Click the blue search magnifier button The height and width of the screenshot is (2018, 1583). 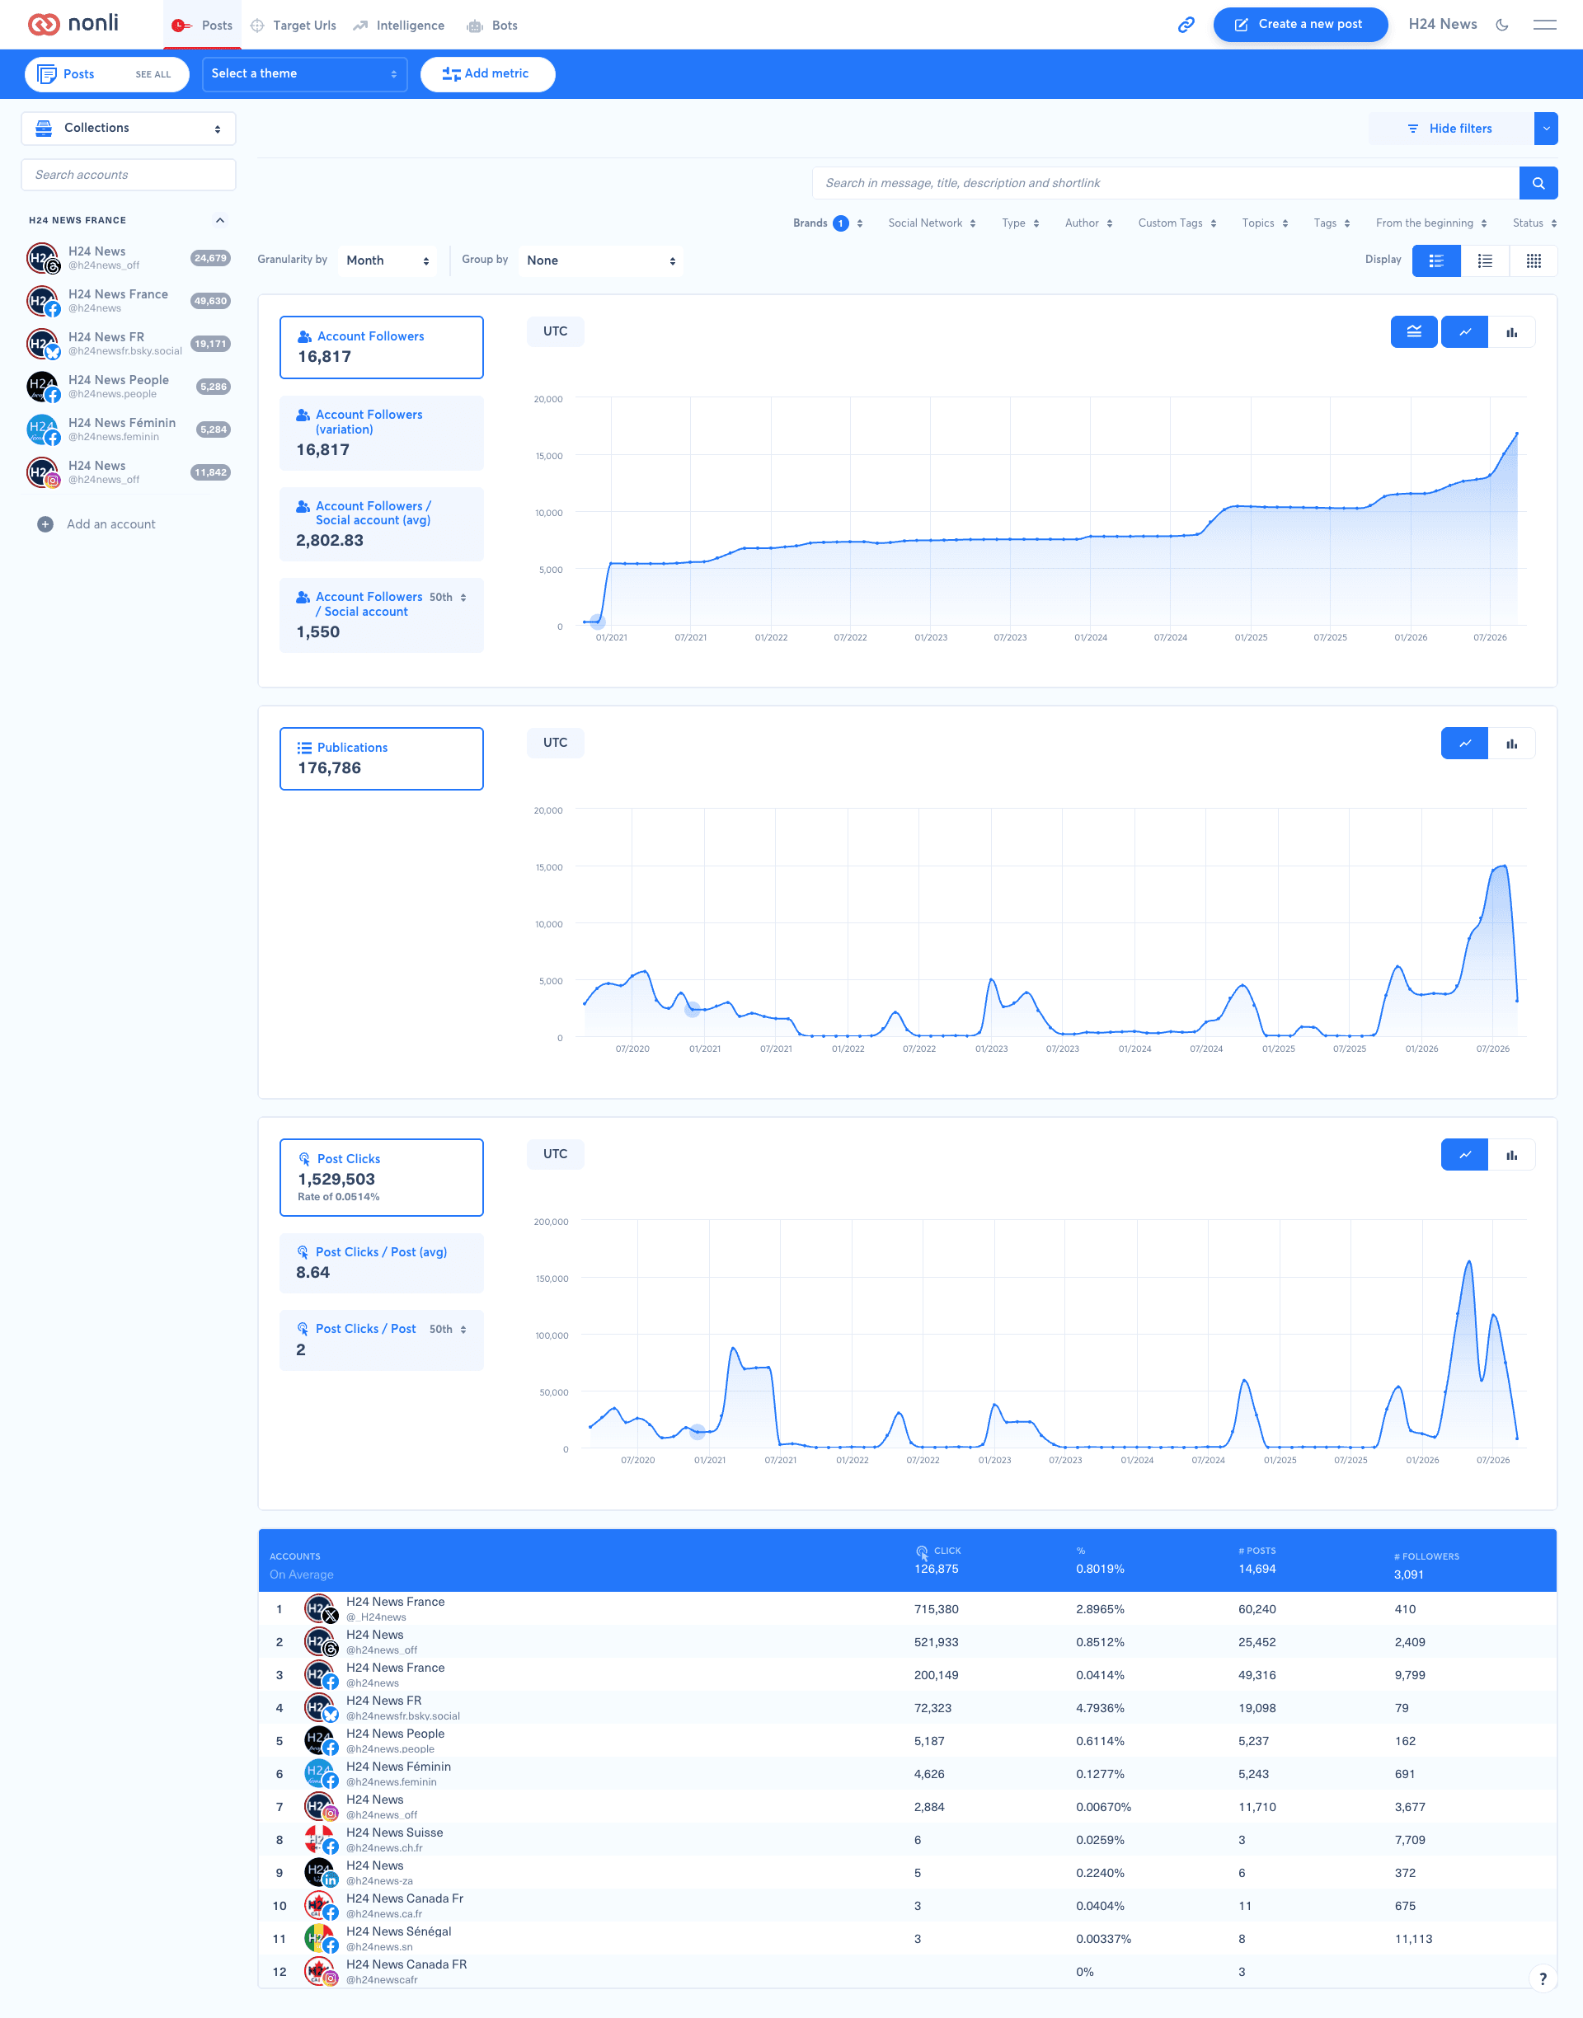click(x=1538, y=184)
